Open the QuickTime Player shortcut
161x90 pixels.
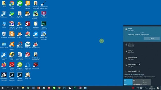click(x=28, y=66)
